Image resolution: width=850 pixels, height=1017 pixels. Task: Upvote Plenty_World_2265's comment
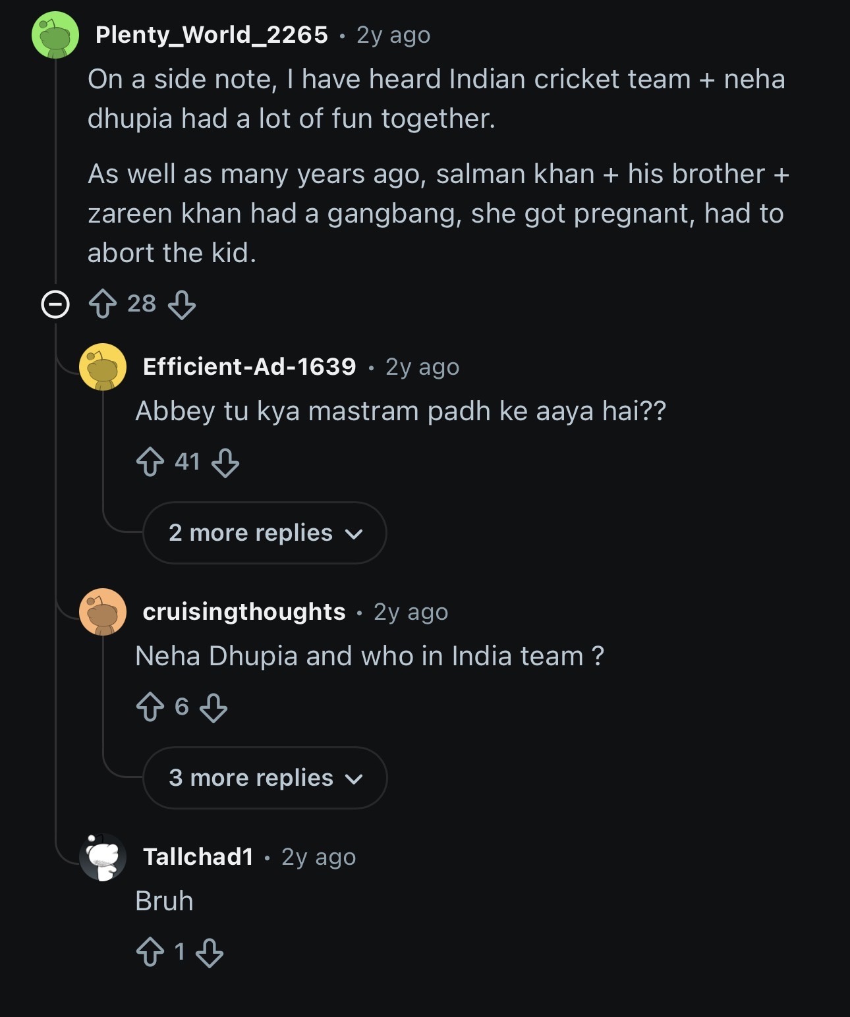click(x=103, y=304)
